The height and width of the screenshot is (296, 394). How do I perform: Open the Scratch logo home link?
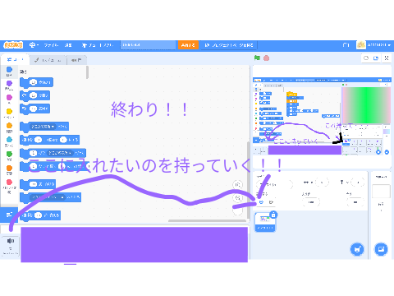click(x=13, y=45)
